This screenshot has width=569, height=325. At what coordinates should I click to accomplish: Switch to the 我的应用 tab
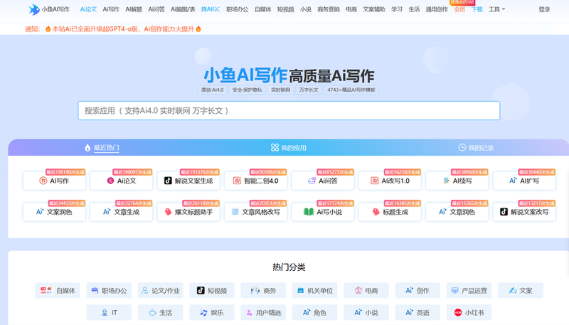coord(289,148)
